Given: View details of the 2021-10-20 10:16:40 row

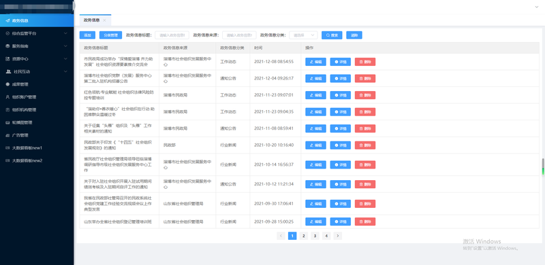Looking at the screenshot, I should click(340, 145).
